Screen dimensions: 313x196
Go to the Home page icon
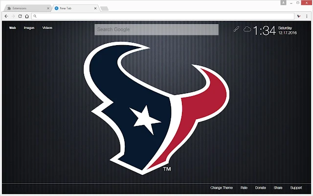[27, 16]
